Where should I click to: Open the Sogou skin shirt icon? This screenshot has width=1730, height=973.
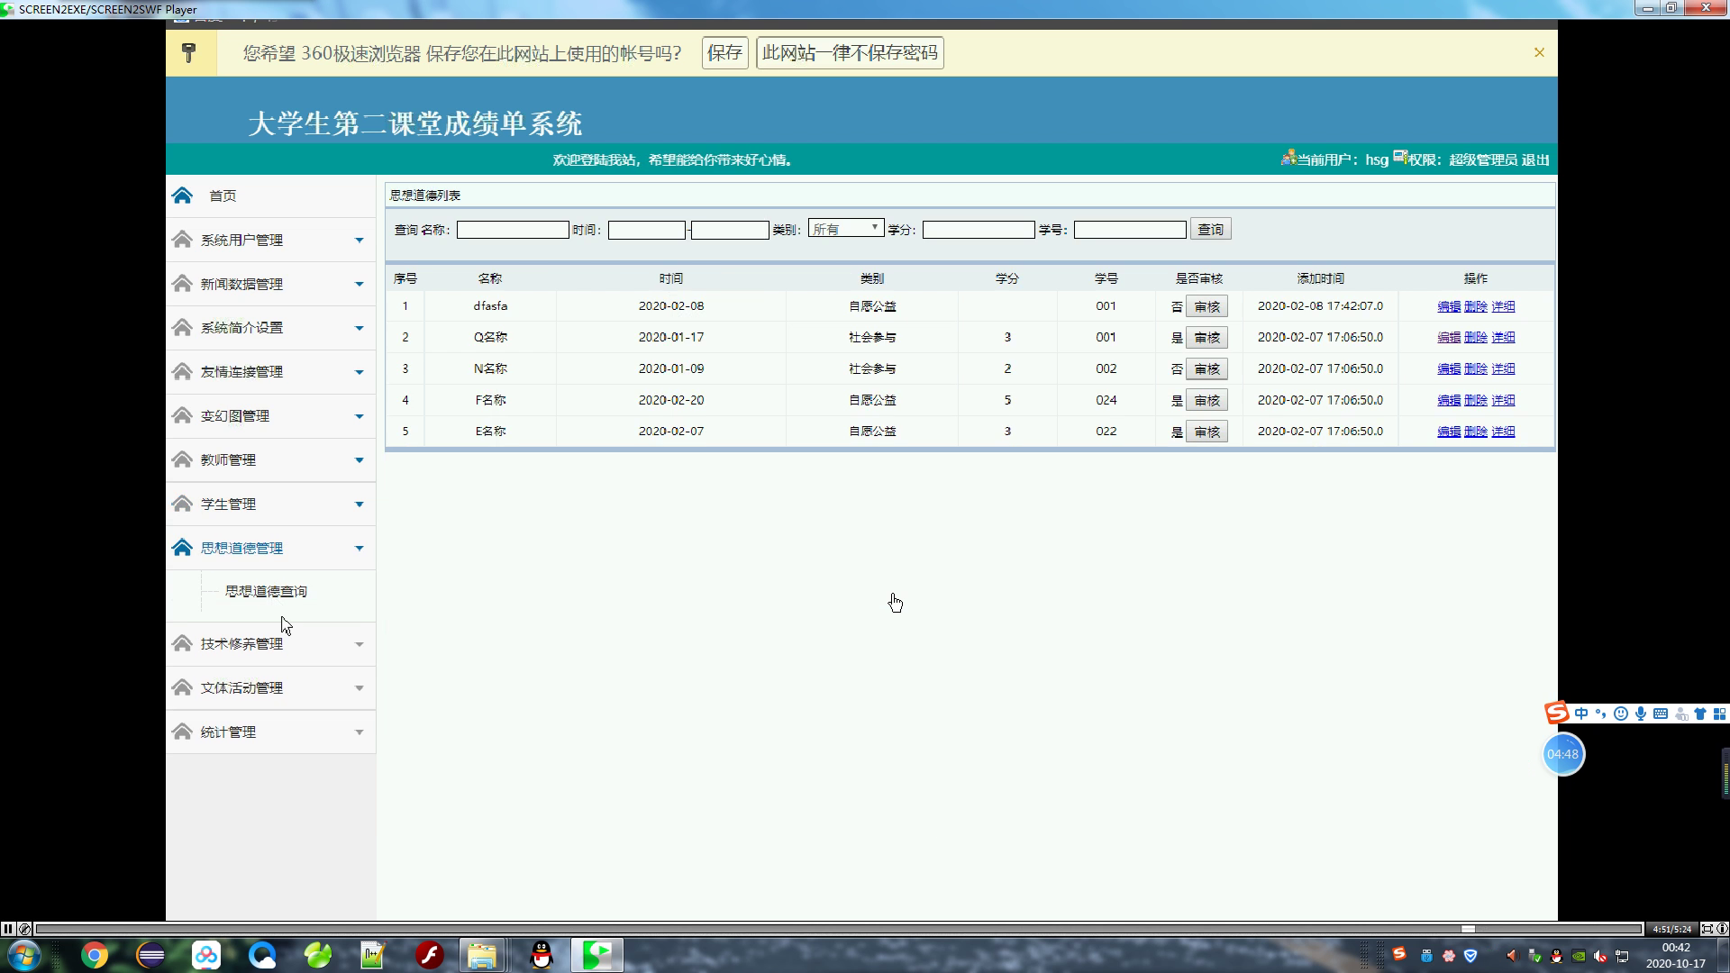pyautogui.click(x=1700, y=714)
